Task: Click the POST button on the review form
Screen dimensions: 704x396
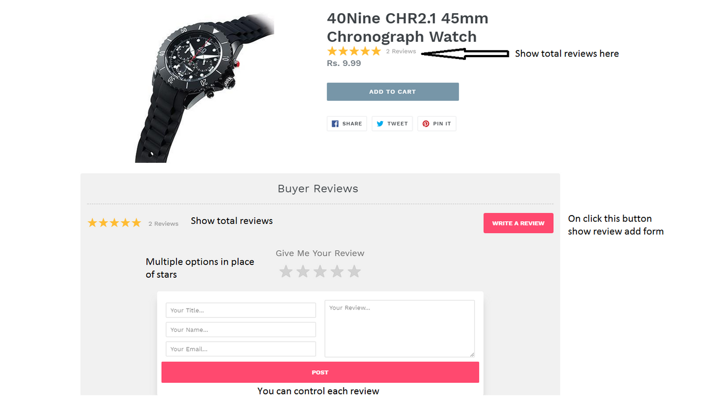Action: pos(320,372)
